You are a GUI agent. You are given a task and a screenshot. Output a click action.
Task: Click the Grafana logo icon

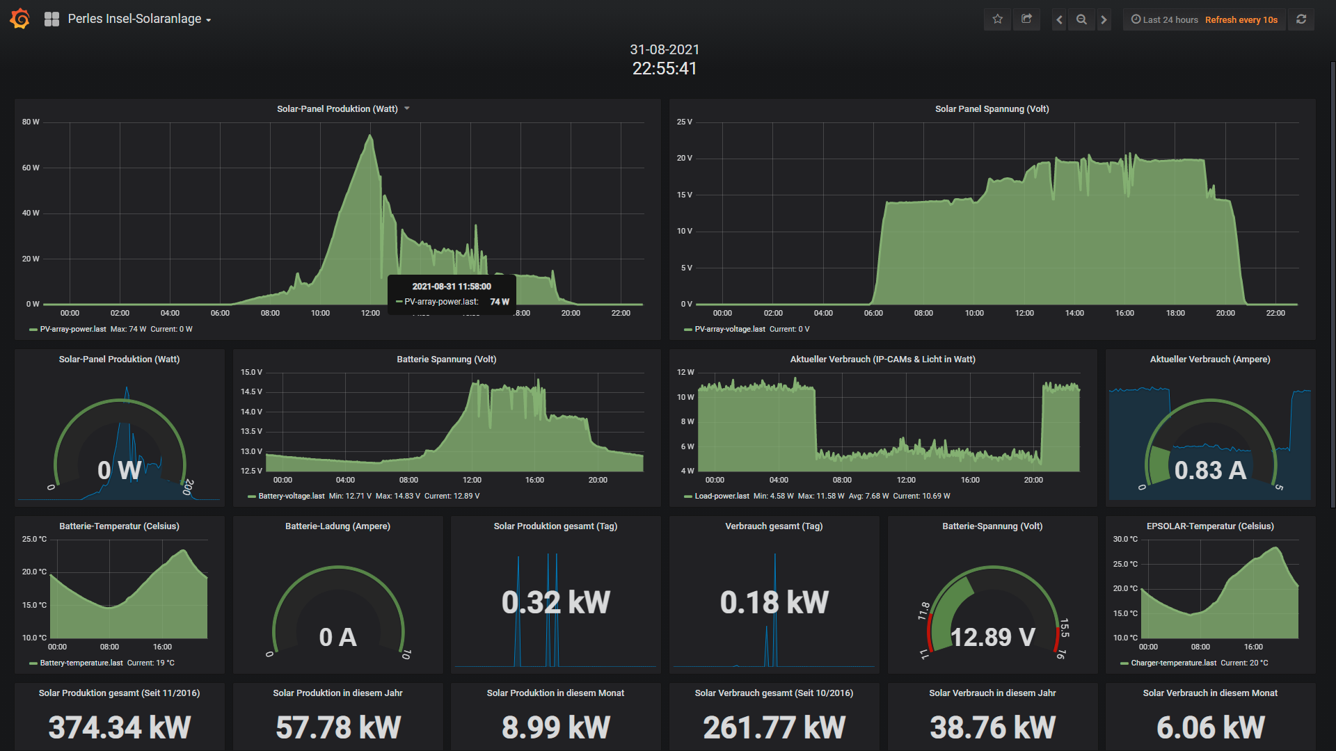(20, 19)
